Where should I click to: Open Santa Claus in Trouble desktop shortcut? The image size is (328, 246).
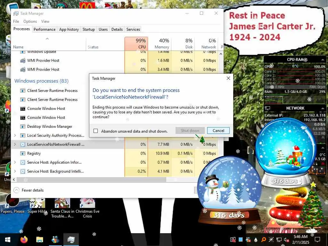coord(62,208)
